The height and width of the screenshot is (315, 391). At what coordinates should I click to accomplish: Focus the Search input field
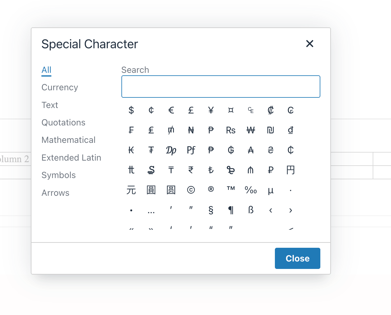point(221,87)
